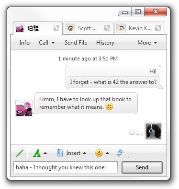This screenshot has height=189, width=179.
Task: Click your dog display picture
Action: pyautogui.click(x=153, y=131)
